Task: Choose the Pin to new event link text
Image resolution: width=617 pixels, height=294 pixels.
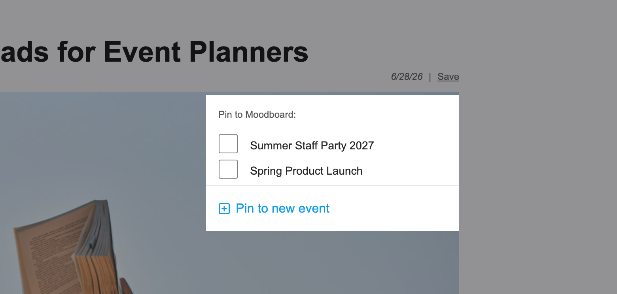Action: (282, 208)
